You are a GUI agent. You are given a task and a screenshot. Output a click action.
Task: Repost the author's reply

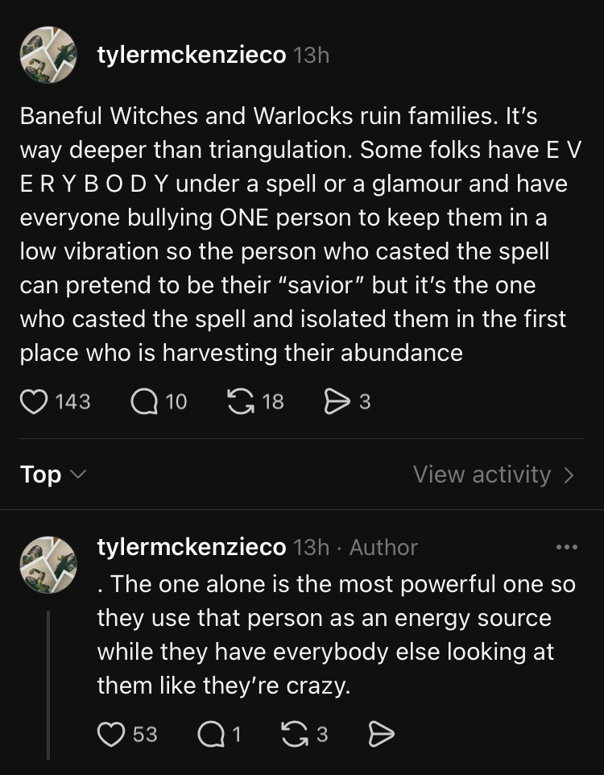click(294, 734)
